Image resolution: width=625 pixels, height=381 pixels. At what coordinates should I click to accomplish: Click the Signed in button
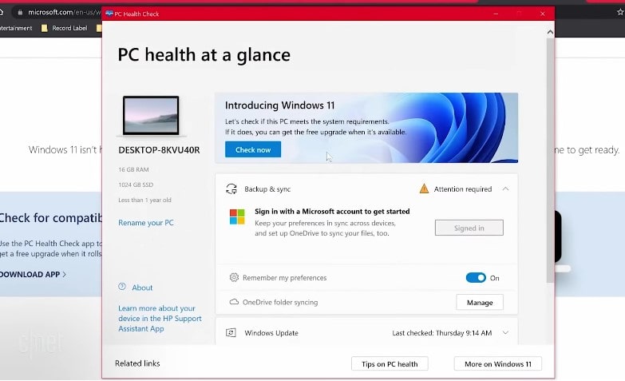[469, 228]
